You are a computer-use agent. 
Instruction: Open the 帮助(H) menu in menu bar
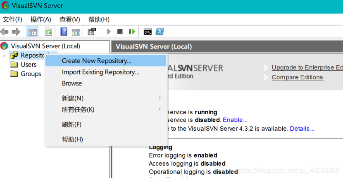[x=99, y=19]
